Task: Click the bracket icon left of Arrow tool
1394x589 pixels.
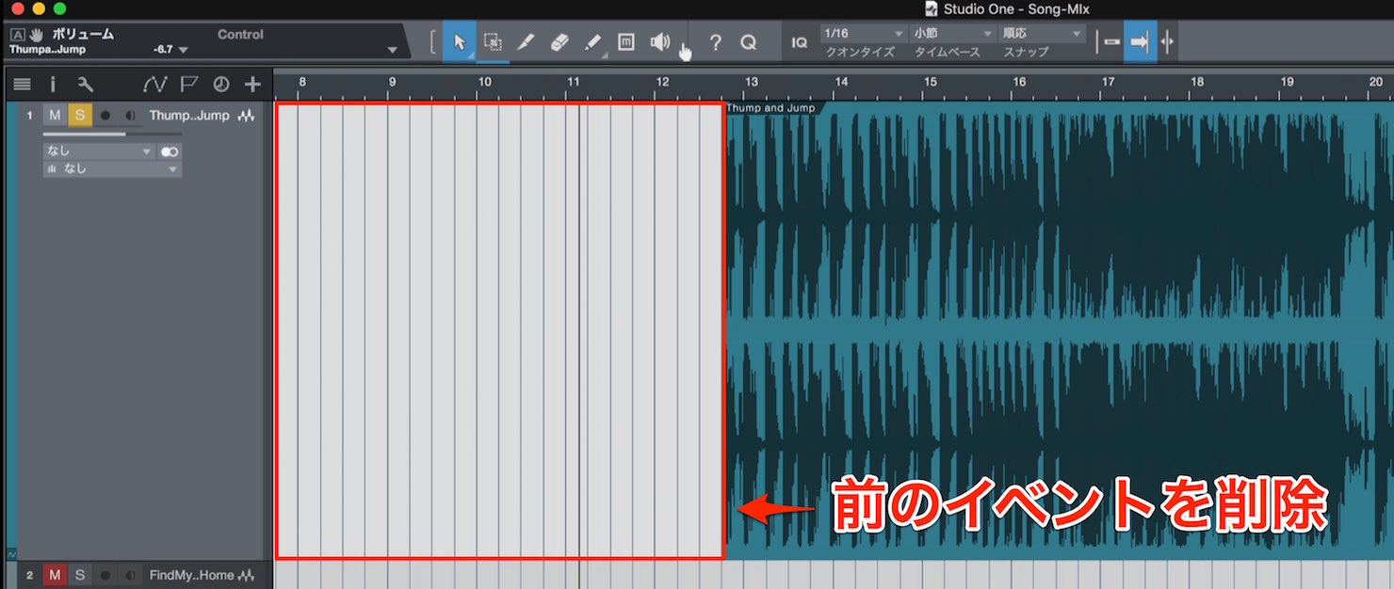Action: click(x=432, y=42)
